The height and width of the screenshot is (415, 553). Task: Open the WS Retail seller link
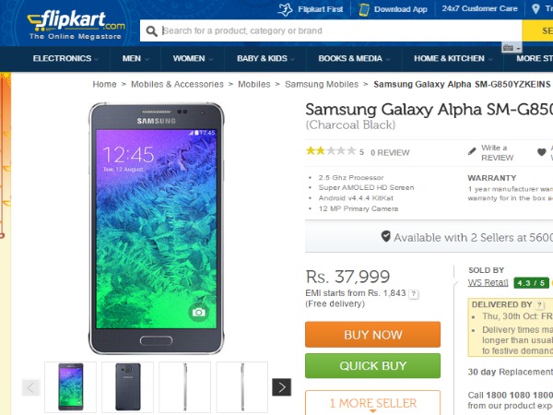pos(488,282)
